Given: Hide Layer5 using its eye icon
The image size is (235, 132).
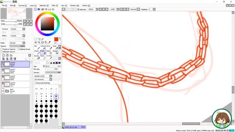Looking at the screenshot, I should coord(3,76).
